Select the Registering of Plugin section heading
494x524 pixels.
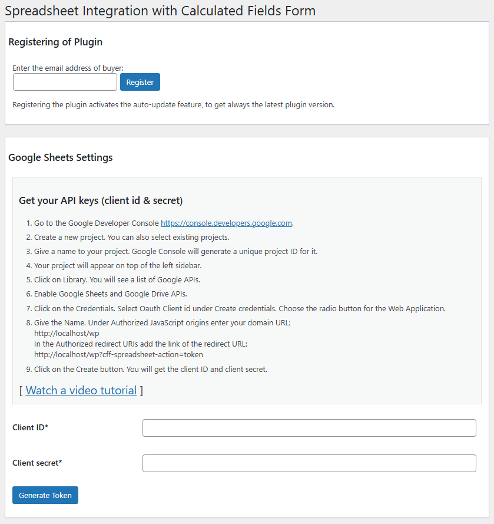point(55,42)
